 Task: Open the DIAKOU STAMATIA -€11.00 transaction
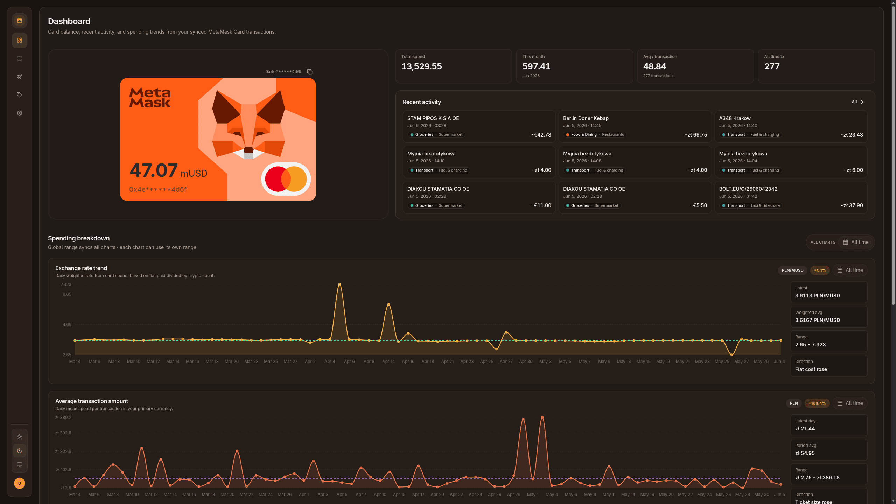coord(479,197)
